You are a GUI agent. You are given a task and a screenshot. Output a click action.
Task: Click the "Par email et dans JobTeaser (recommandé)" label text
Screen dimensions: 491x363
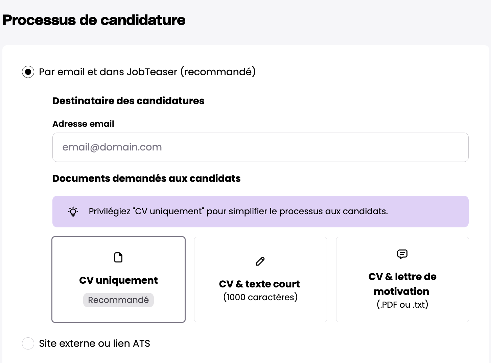click(x=147, y=72)
